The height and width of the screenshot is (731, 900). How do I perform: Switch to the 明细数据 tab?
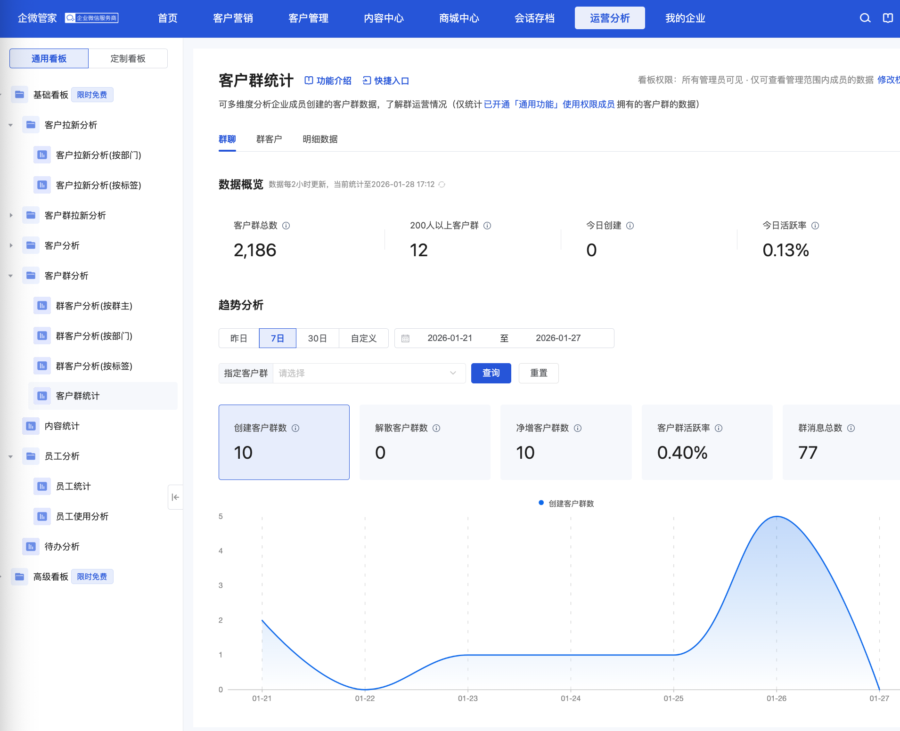320,139
